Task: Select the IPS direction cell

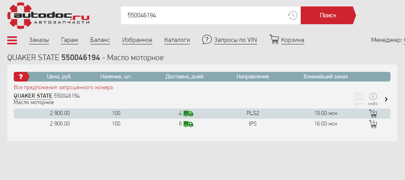Action: (x=253, y=124)
